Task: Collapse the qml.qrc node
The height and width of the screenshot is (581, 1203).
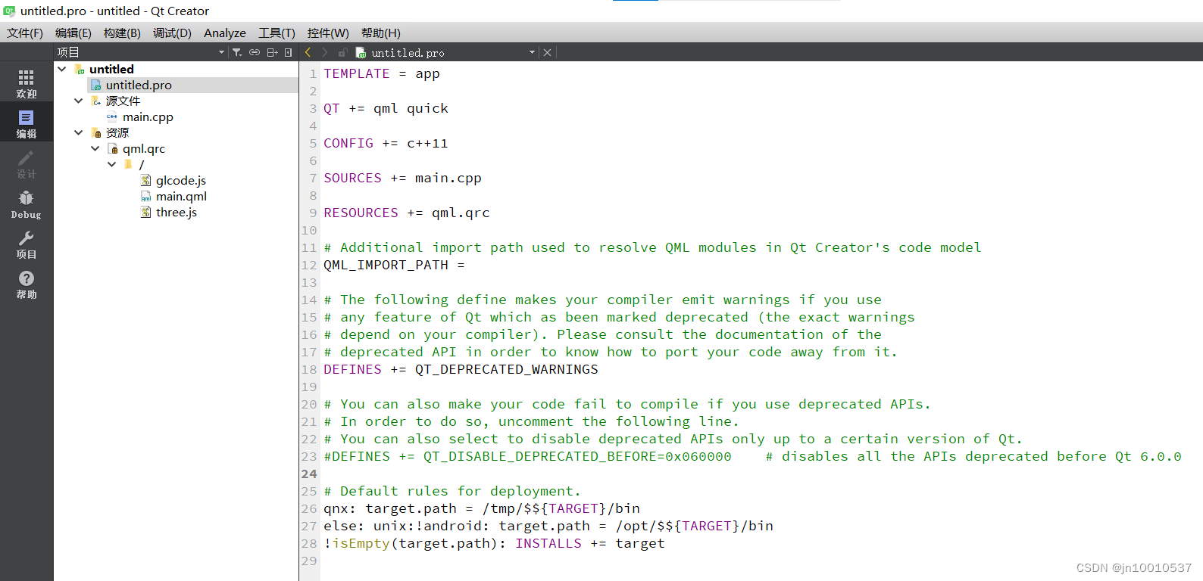Action: [x=95, y=148]
